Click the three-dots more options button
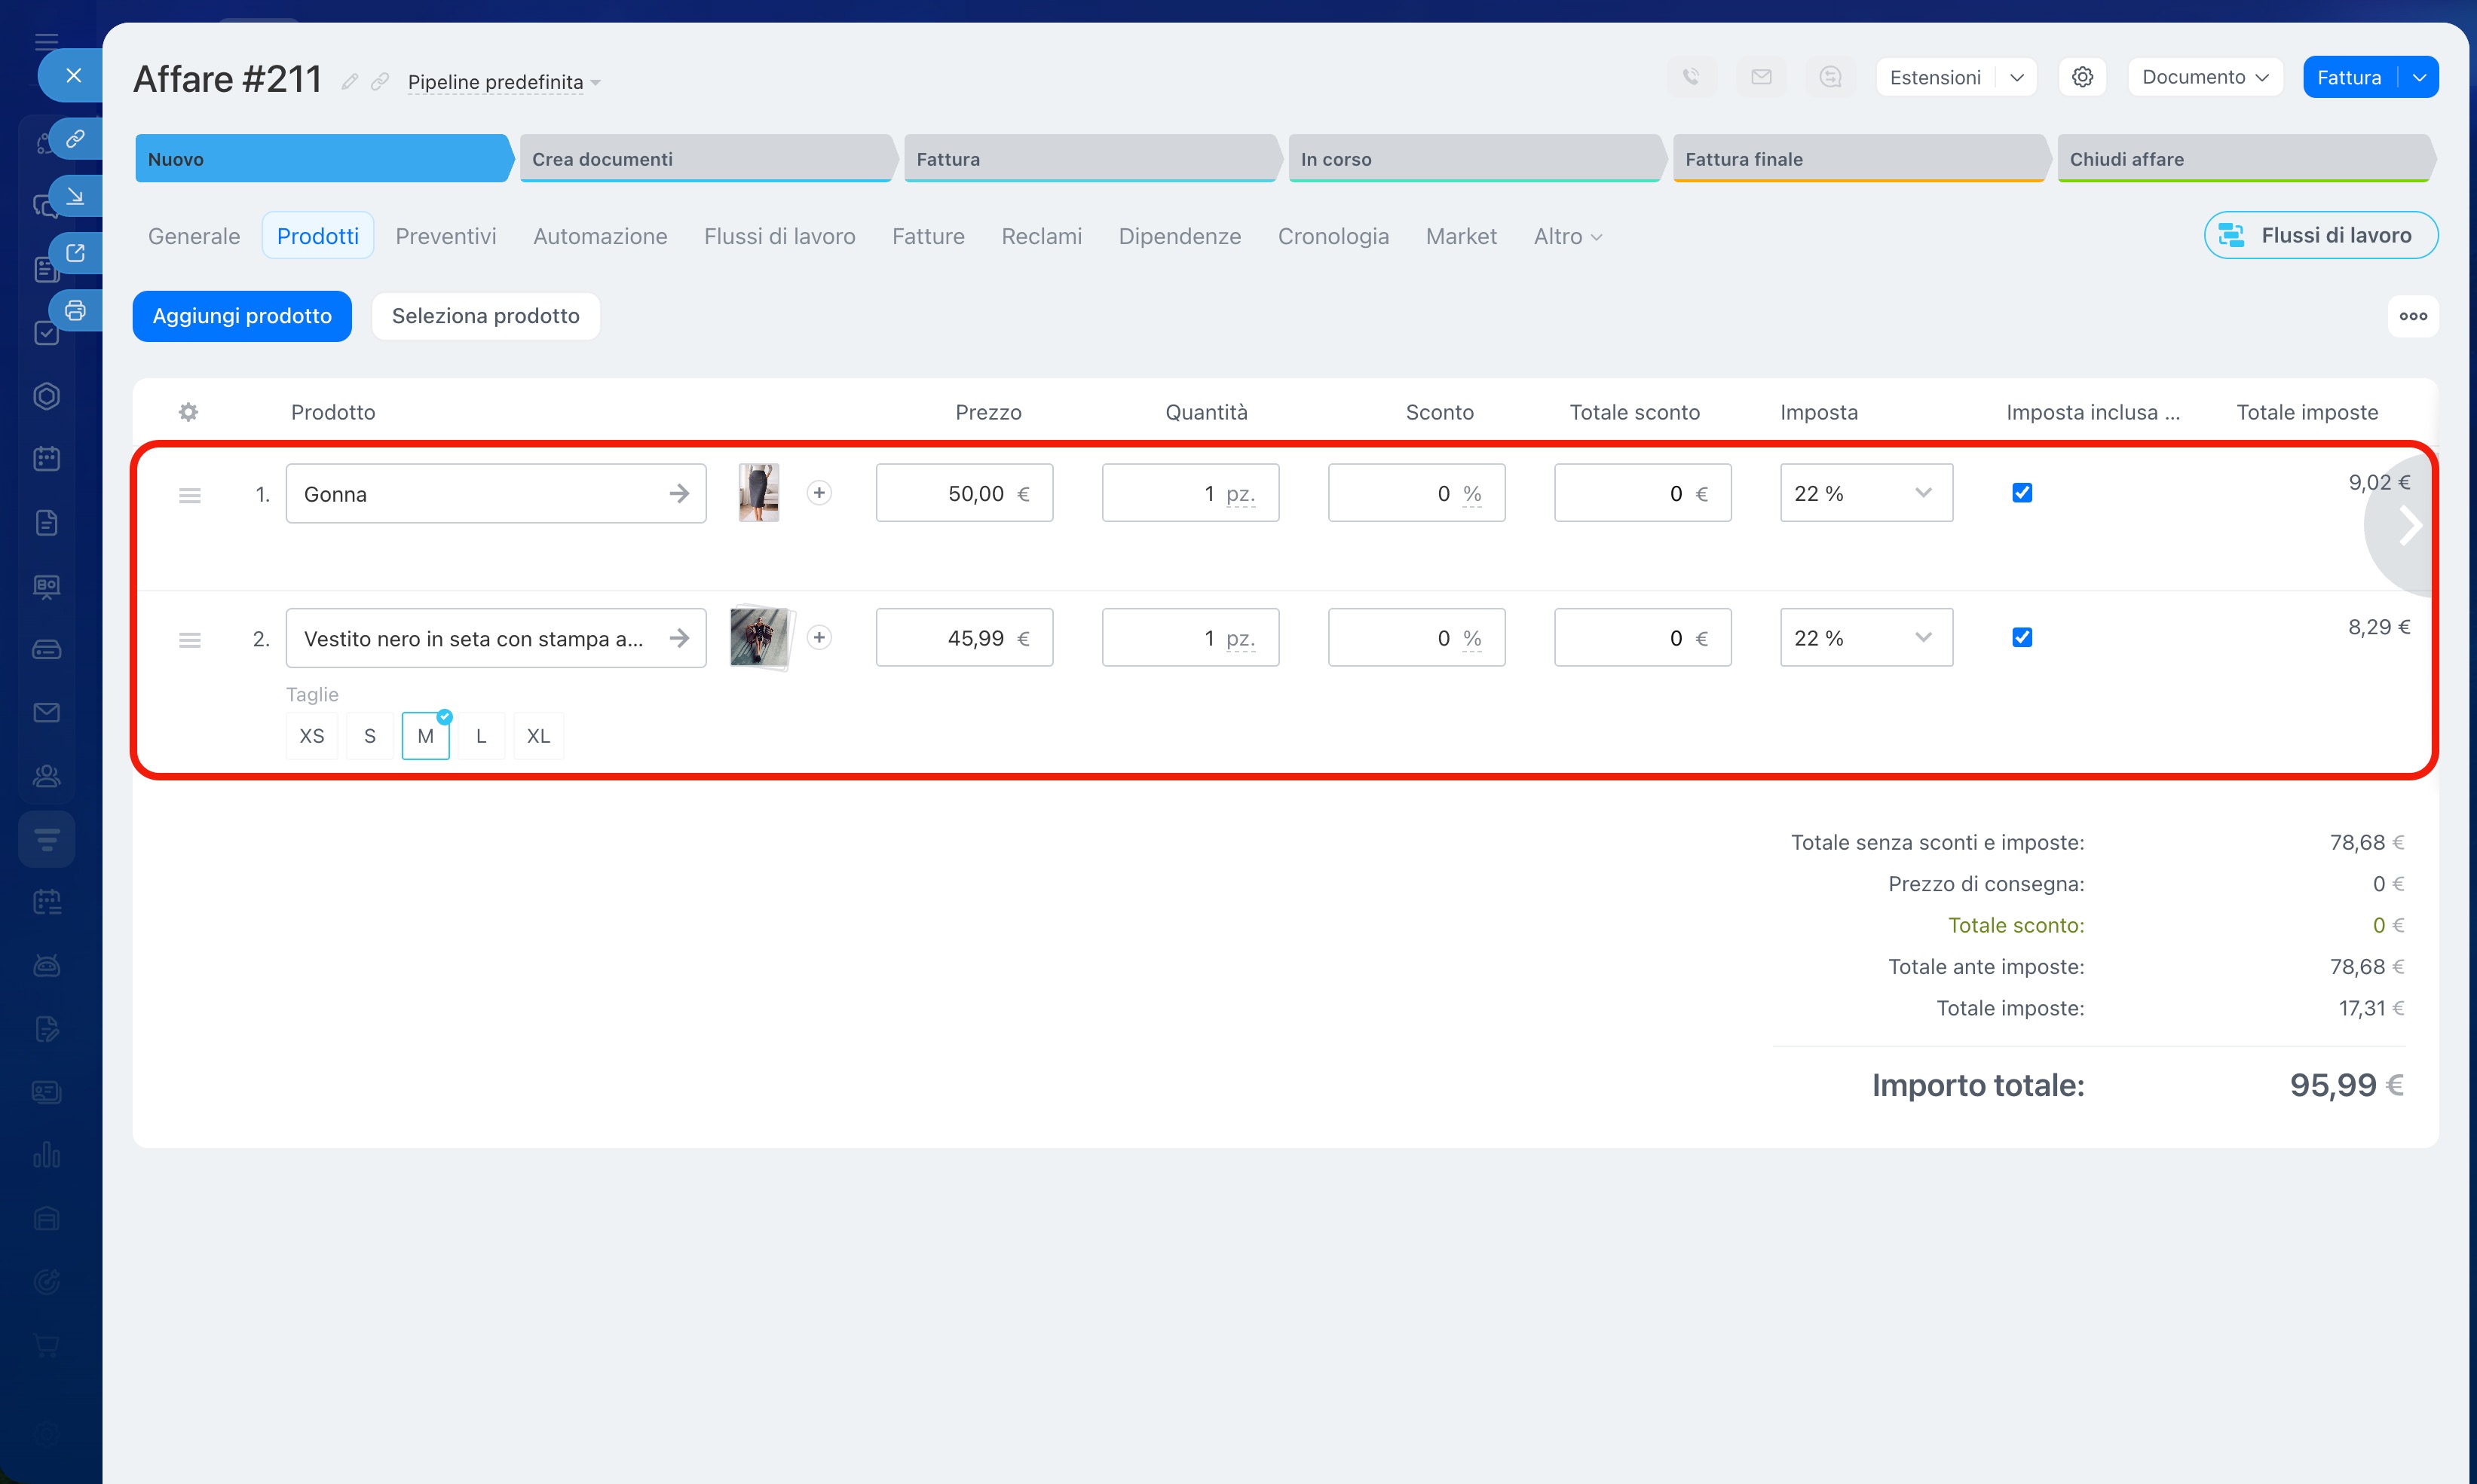This screenshot has width=2477, height=1484. [x=2412, y=316]
